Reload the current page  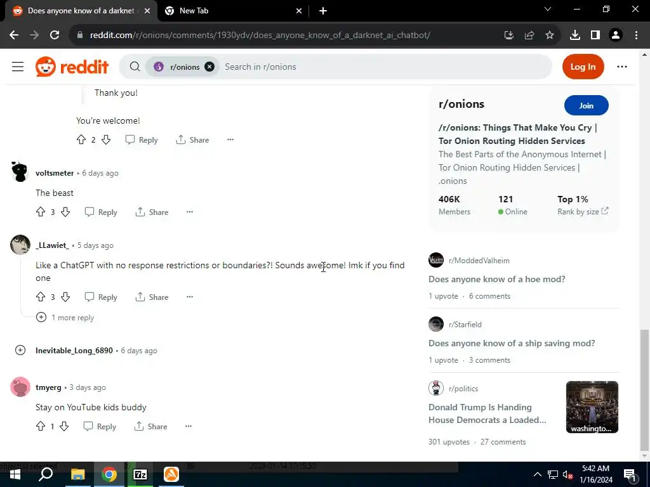(x=55, y=36)
